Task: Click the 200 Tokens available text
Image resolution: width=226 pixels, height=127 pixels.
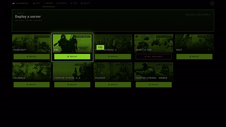Action: coord(29,20)
